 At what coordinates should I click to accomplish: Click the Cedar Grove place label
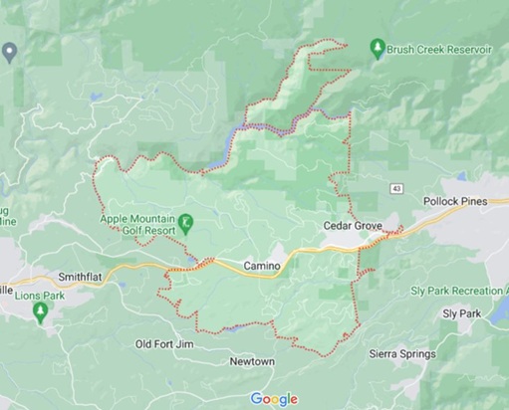click(x=353, y=226)
